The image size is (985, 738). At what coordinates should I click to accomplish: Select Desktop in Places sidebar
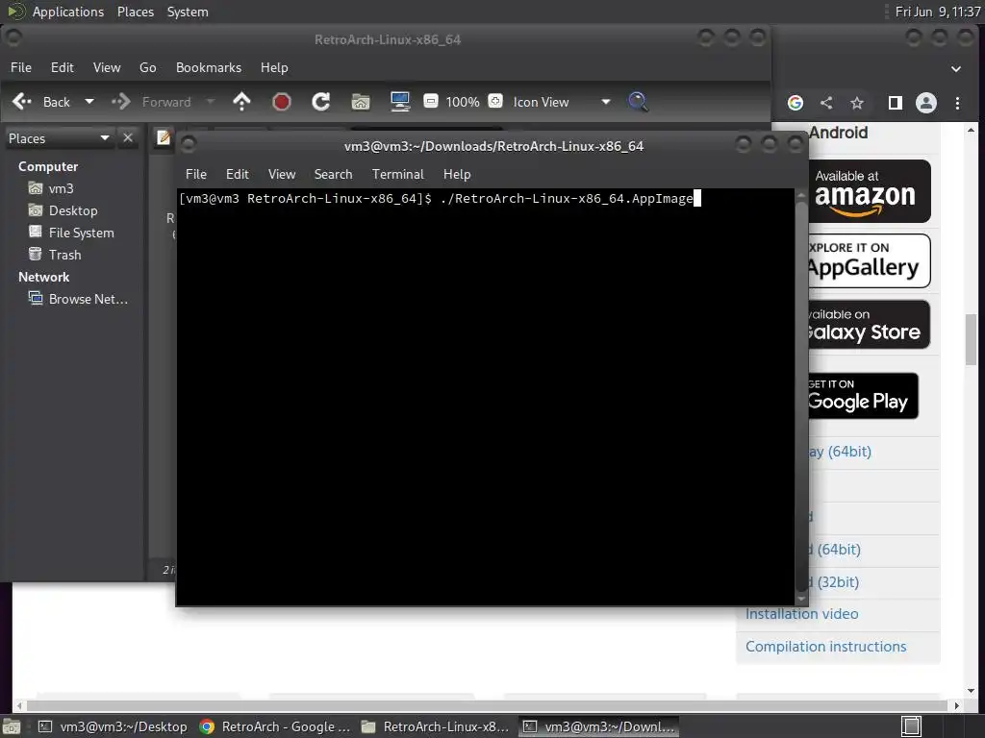pyautogui.click(x=63, y=210)
